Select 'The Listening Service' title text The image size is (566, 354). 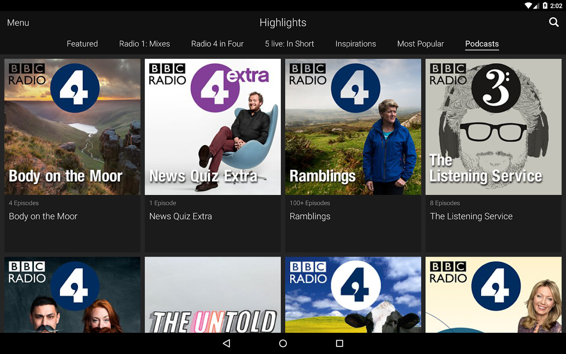pos(471,216)
